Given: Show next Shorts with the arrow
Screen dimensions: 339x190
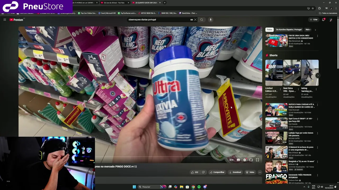Looking at the screenshot, I should (318, 75).
